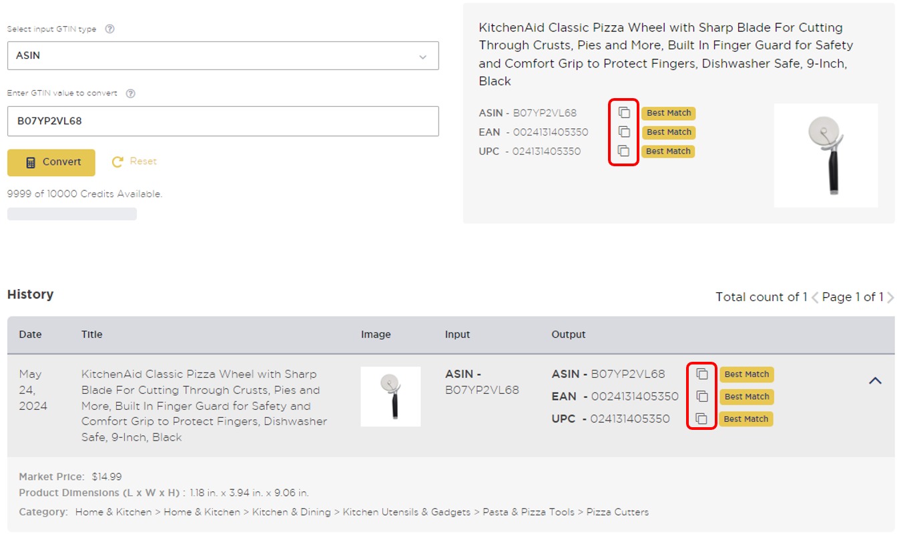The width and height of the screenshot is (897, 534).
Task: Copy the ASIN from the History row
Action: pos(702,374)
